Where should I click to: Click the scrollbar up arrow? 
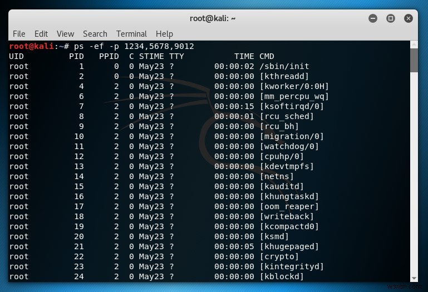(414, 44)
